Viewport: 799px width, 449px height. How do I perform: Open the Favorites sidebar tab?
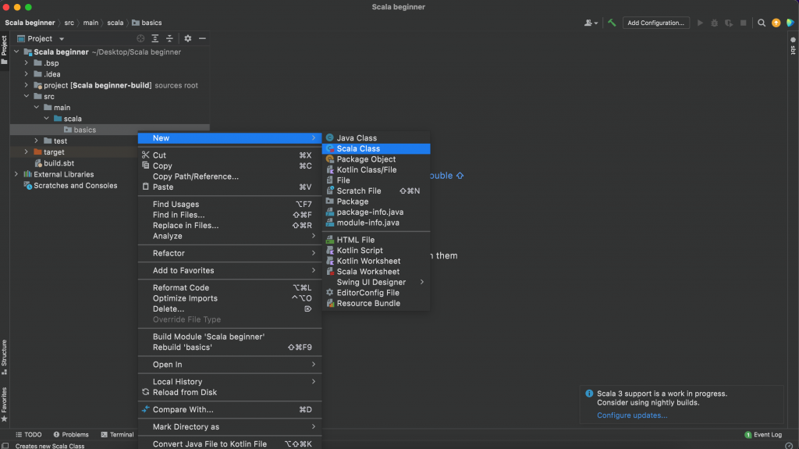click(4, 404)
